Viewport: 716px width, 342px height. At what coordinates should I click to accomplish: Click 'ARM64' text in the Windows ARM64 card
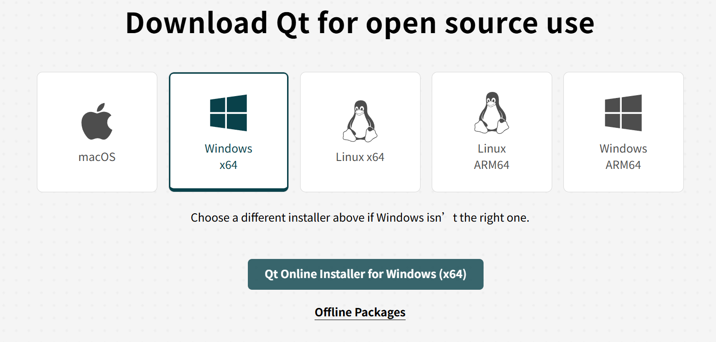(x=624, y=165)
